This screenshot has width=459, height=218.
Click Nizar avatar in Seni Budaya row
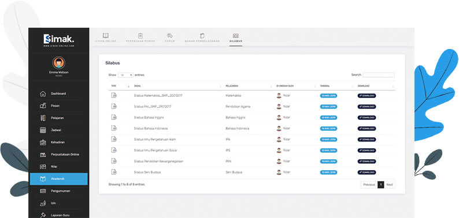pos(279,172)
